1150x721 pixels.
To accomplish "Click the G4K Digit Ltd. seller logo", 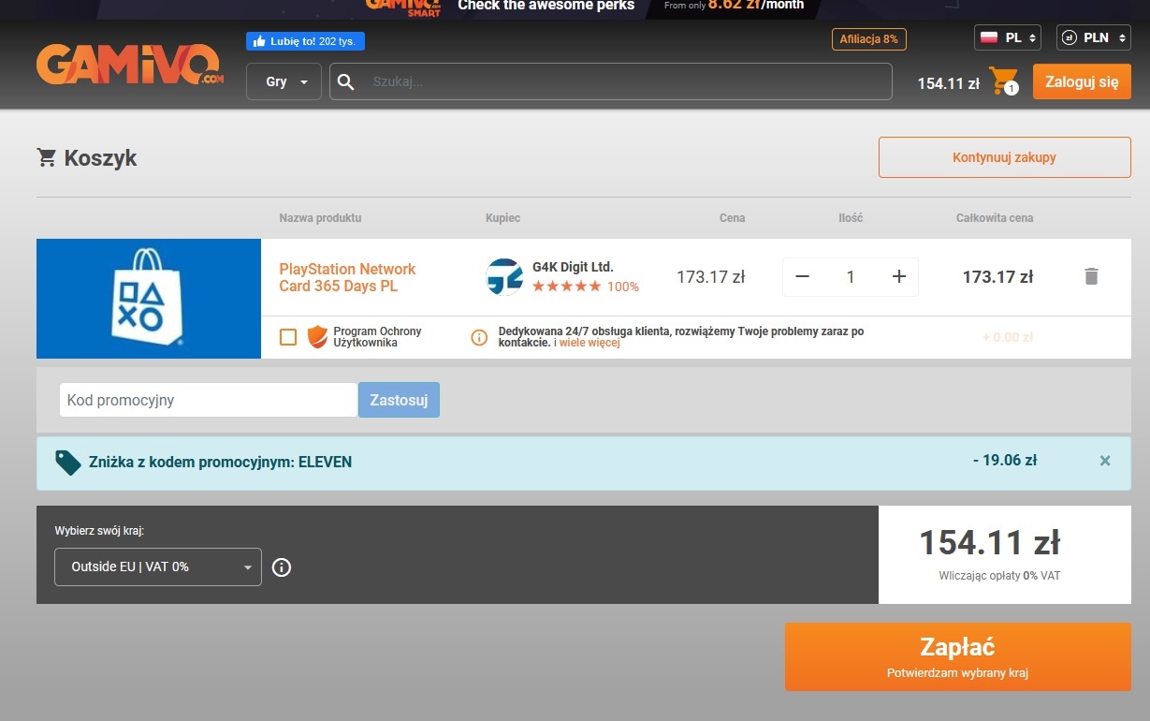I will pyautogui.click(x=504, y=277).
